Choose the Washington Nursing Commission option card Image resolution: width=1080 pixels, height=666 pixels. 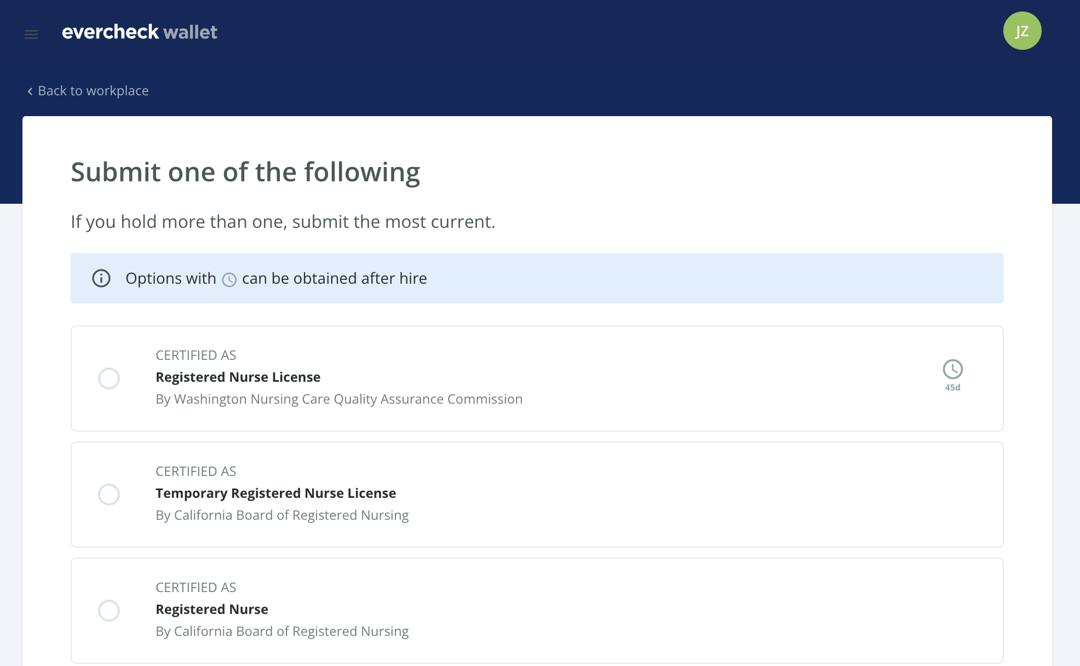(x=537, y=378)
